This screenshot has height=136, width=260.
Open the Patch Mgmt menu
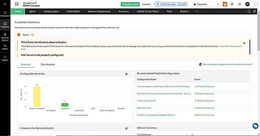(x=73, y=11)
